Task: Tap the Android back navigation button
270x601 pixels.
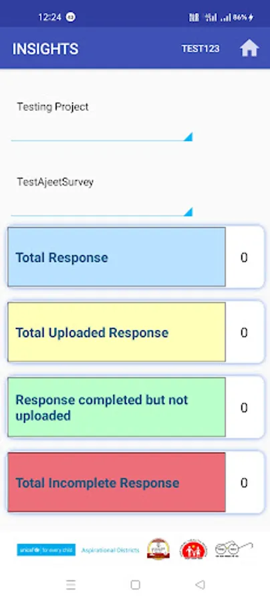Action: click(x=200, y=584)
